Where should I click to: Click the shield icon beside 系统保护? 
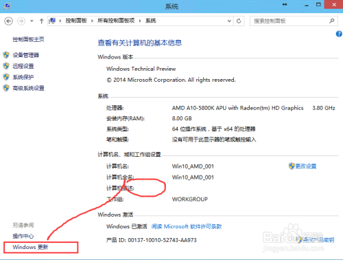pyautogui.click(x=6, y=77)
